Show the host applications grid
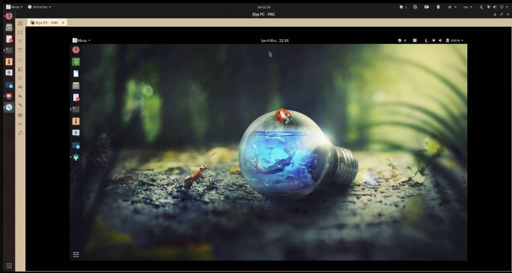 tap(9, 266)
